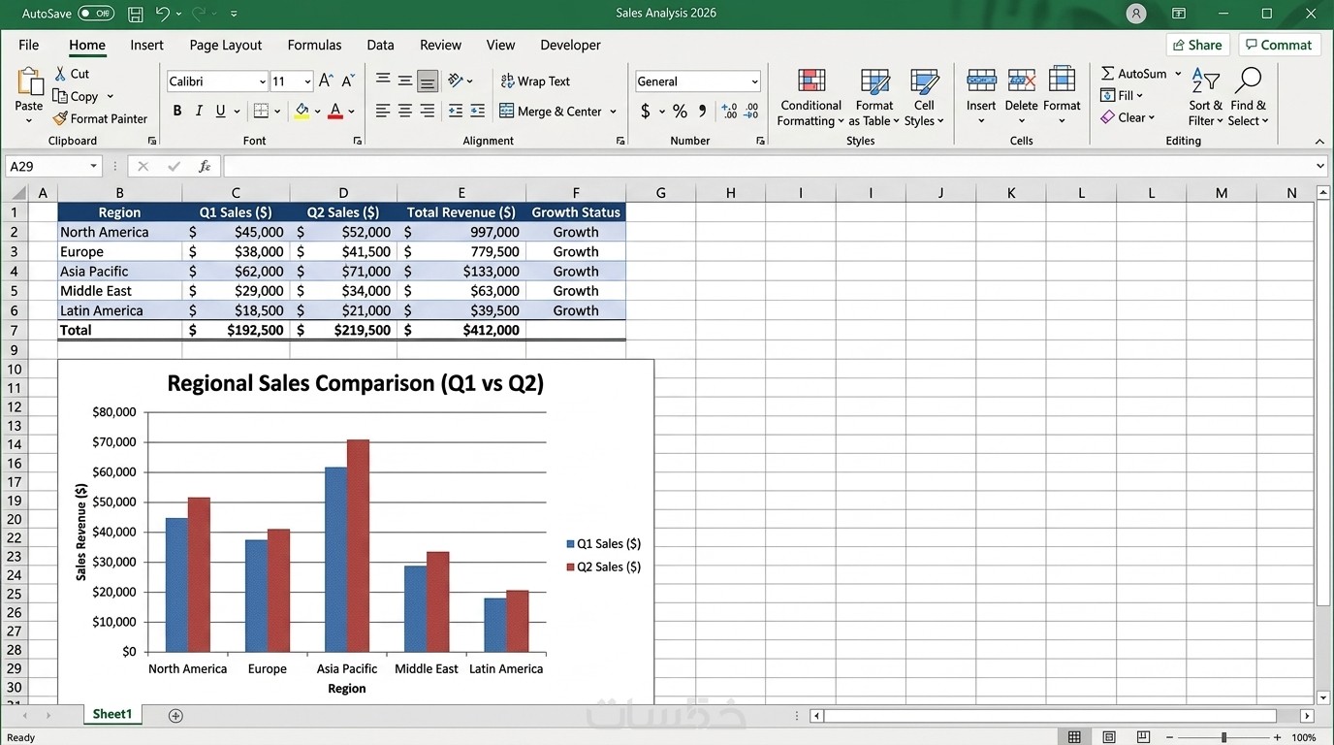Copy the selection to the clipboard
This screenshot has width=1334, height=745.
tap(60, 96)
